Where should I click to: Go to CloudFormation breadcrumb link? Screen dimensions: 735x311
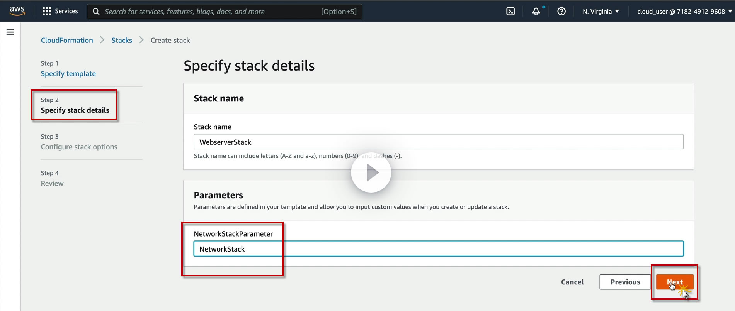(67, 40)
